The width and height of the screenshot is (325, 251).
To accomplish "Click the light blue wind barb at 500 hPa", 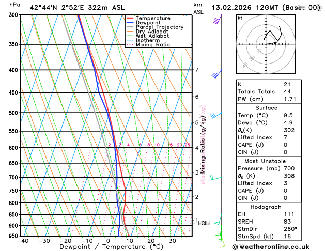I will pos(216,115).
